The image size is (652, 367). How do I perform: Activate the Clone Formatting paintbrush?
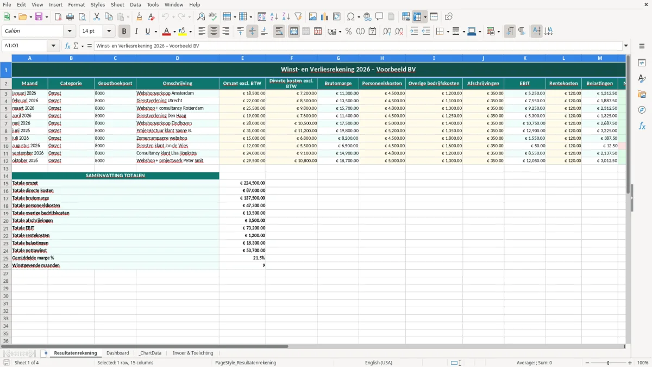(x=140, y=17)
